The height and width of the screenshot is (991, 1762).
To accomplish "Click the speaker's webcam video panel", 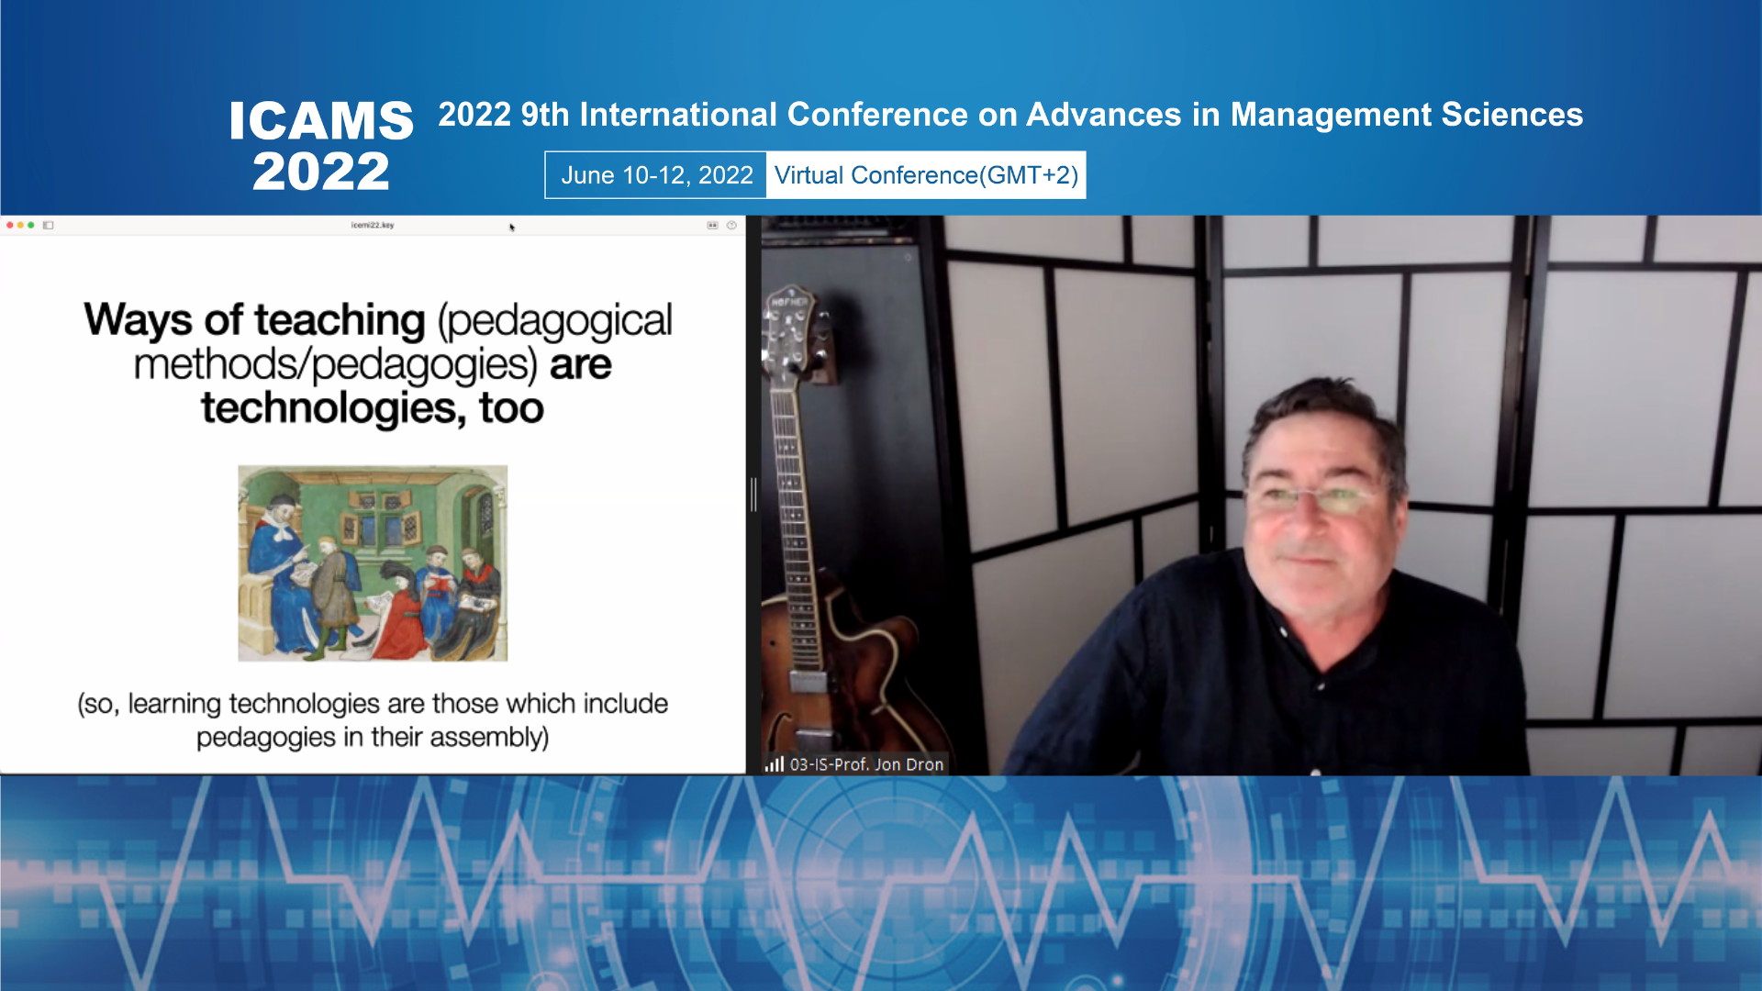I will pos(1261,495).
